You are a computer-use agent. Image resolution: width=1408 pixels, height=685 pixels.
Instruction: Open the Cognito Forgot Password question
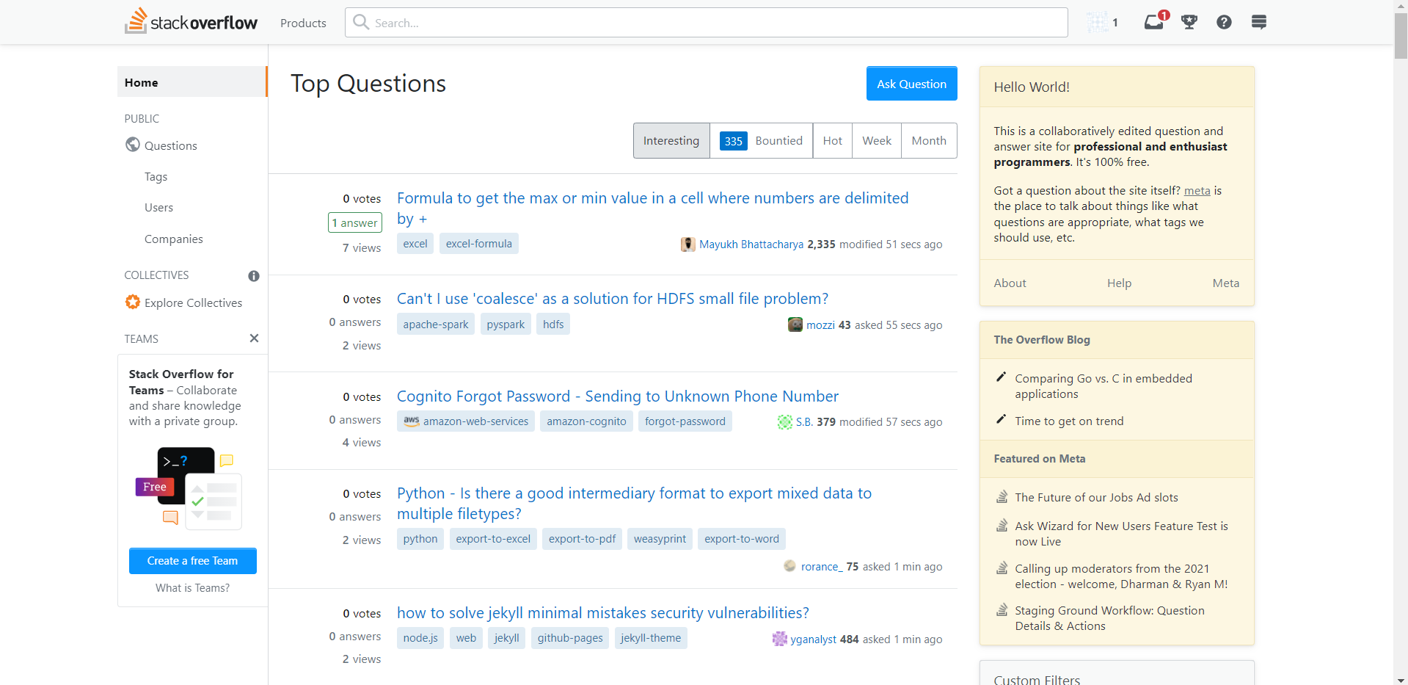(x=617, y=396)
